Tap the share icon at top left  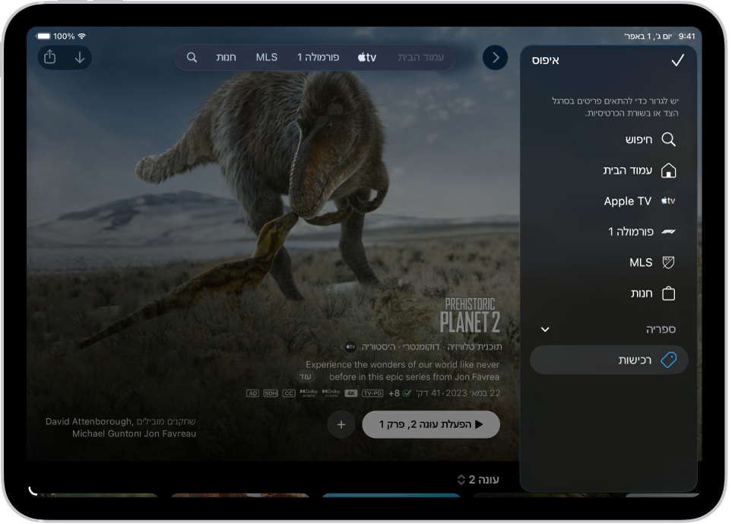50,57
